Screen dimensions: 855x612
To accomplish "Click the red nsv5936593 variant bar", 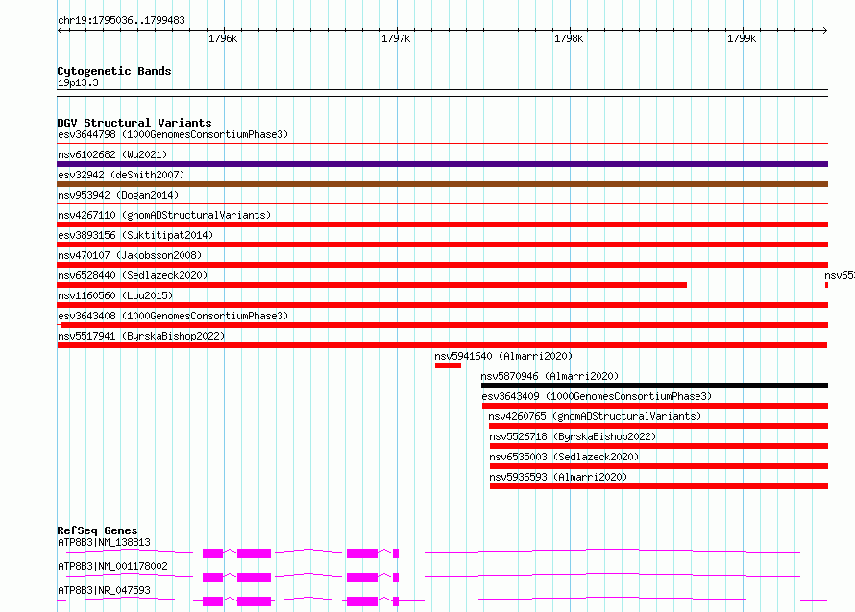I will point(659,486).
